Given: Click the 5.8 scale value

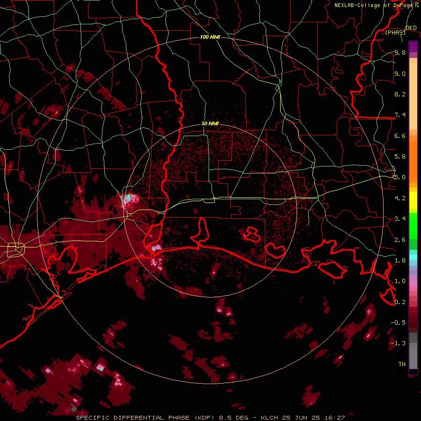Looking at the screenshot, I should click(400, 157).
